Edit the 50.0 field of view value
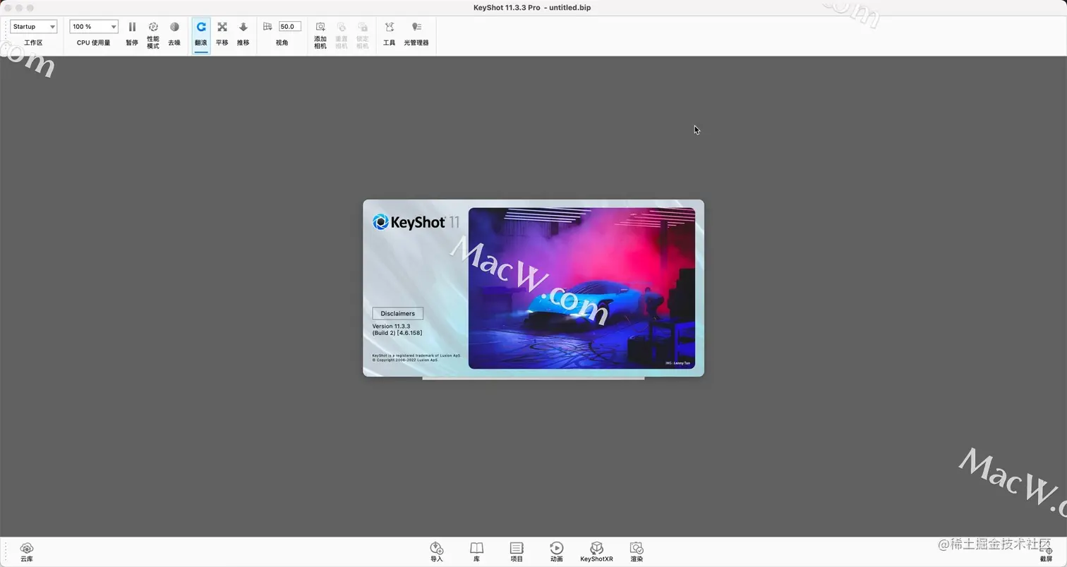 (290, 27)
